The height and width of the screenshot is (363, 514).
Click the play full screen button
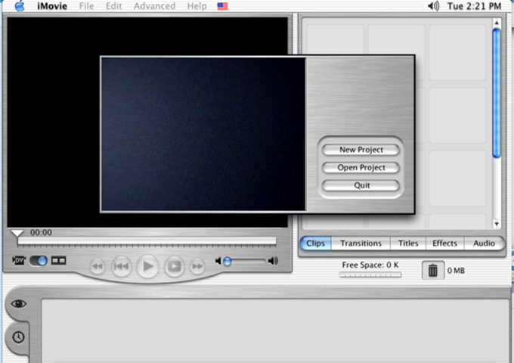pos(174,266)
